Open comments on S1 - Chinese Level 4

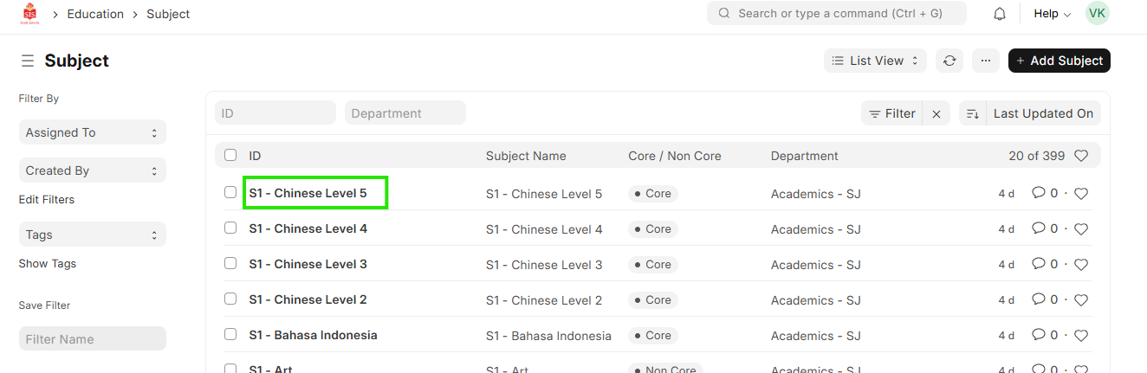click(1039, 228)
